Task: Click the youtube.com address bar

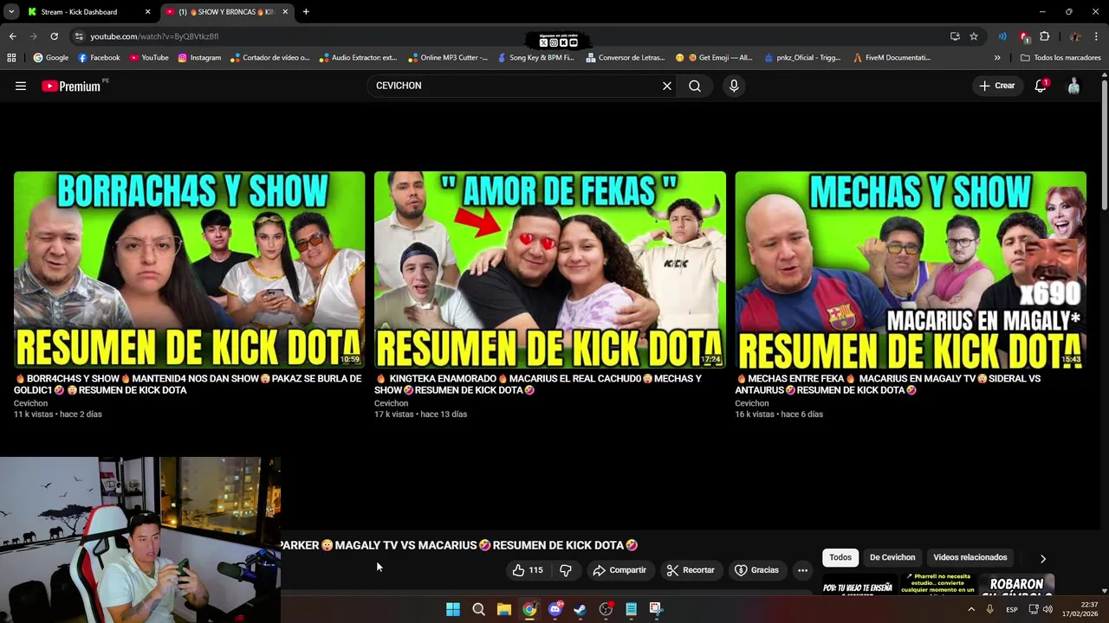Action: (x=511, y=36)
